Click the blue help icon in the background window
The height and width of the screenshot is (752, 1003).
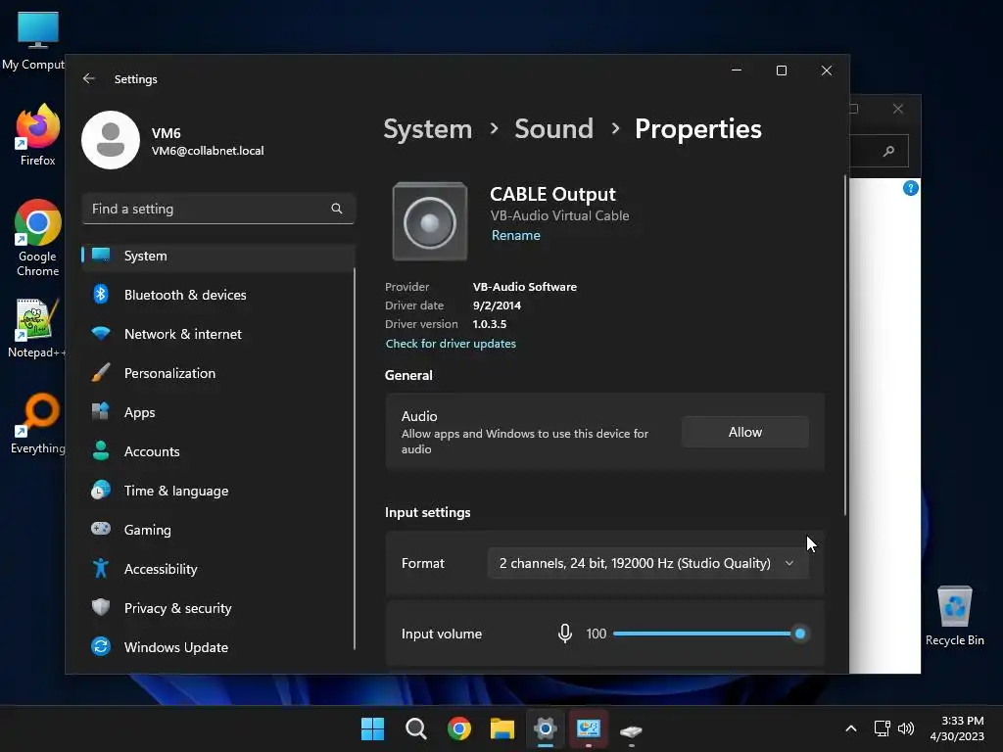pyautogui.click(x=911, y=188)
